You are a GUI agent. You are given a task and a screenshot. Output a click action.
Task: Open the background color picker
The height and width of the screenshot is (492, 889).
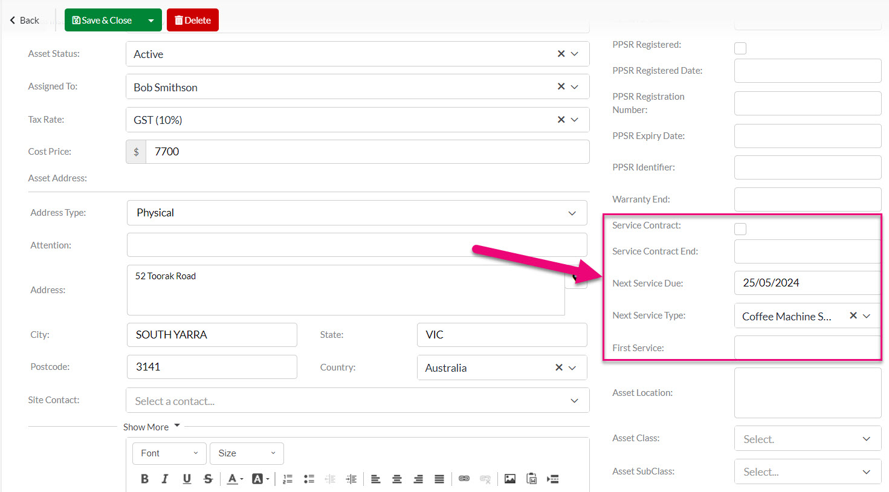click(260, 479)
